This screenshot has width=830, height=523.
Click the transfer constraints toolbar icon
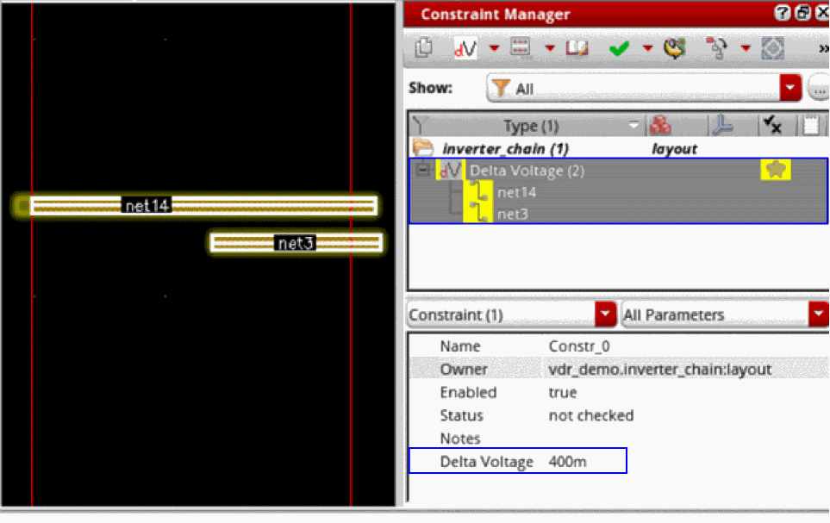(717, 48)
